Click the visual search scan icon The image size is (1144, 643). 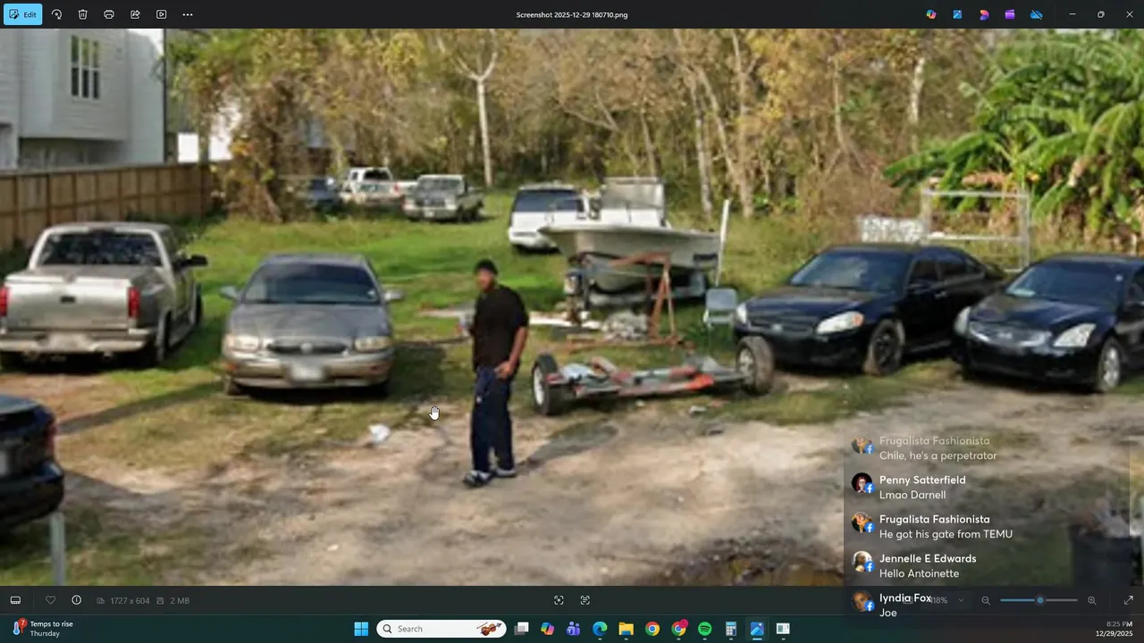[559, 600]
